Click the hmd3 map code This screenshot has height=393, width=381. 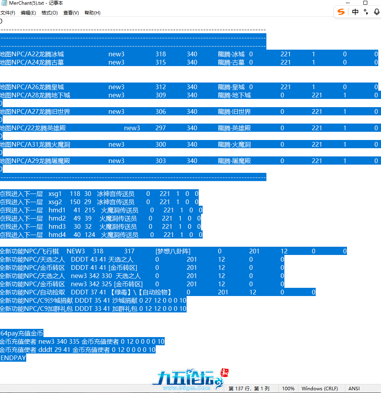(x=57, y=226)
